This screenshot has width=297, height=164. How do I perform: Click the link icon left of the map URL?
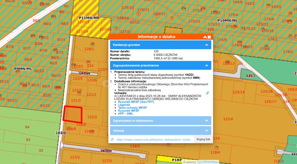click(x=112, y=139)
